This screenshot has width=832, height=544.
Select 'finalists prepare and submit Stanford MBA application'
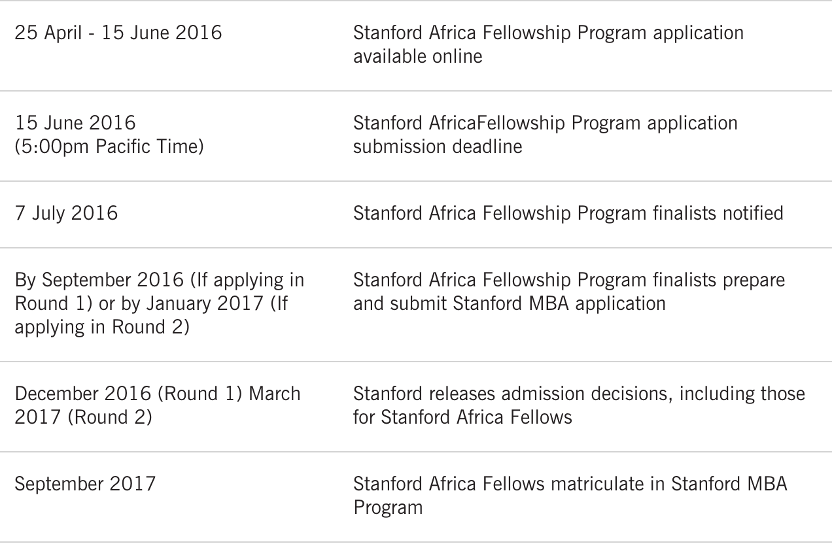(x=569, y=292)
